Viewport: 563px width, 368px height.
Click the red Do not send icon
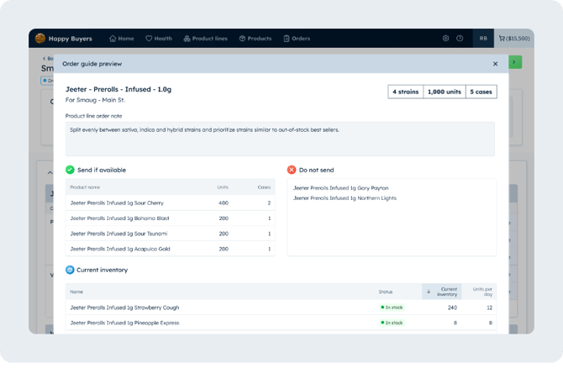(x=292, y=170)
